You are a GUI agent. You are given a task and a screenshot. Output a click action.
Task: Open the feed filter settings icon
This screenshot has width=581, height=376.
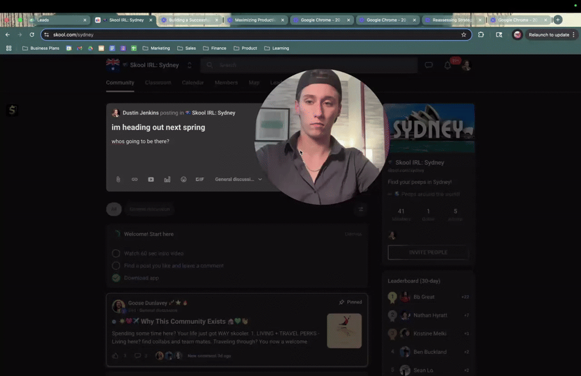(360, 209)
